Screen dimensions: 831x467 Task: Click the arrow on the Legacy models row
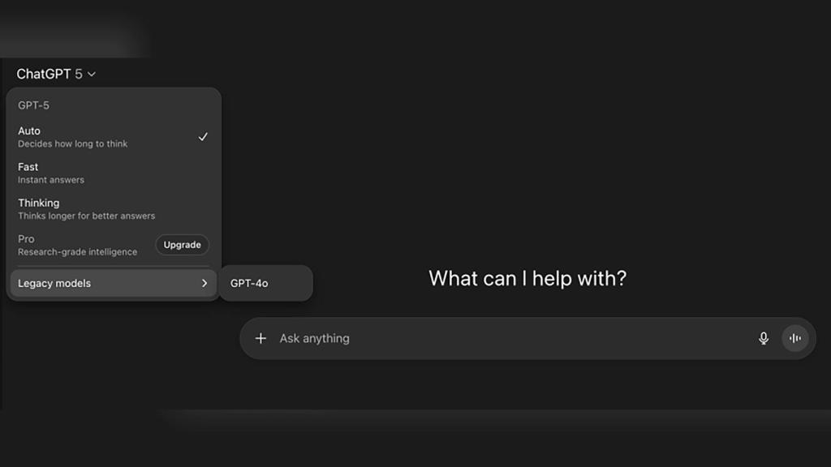(x=205, y=283)
